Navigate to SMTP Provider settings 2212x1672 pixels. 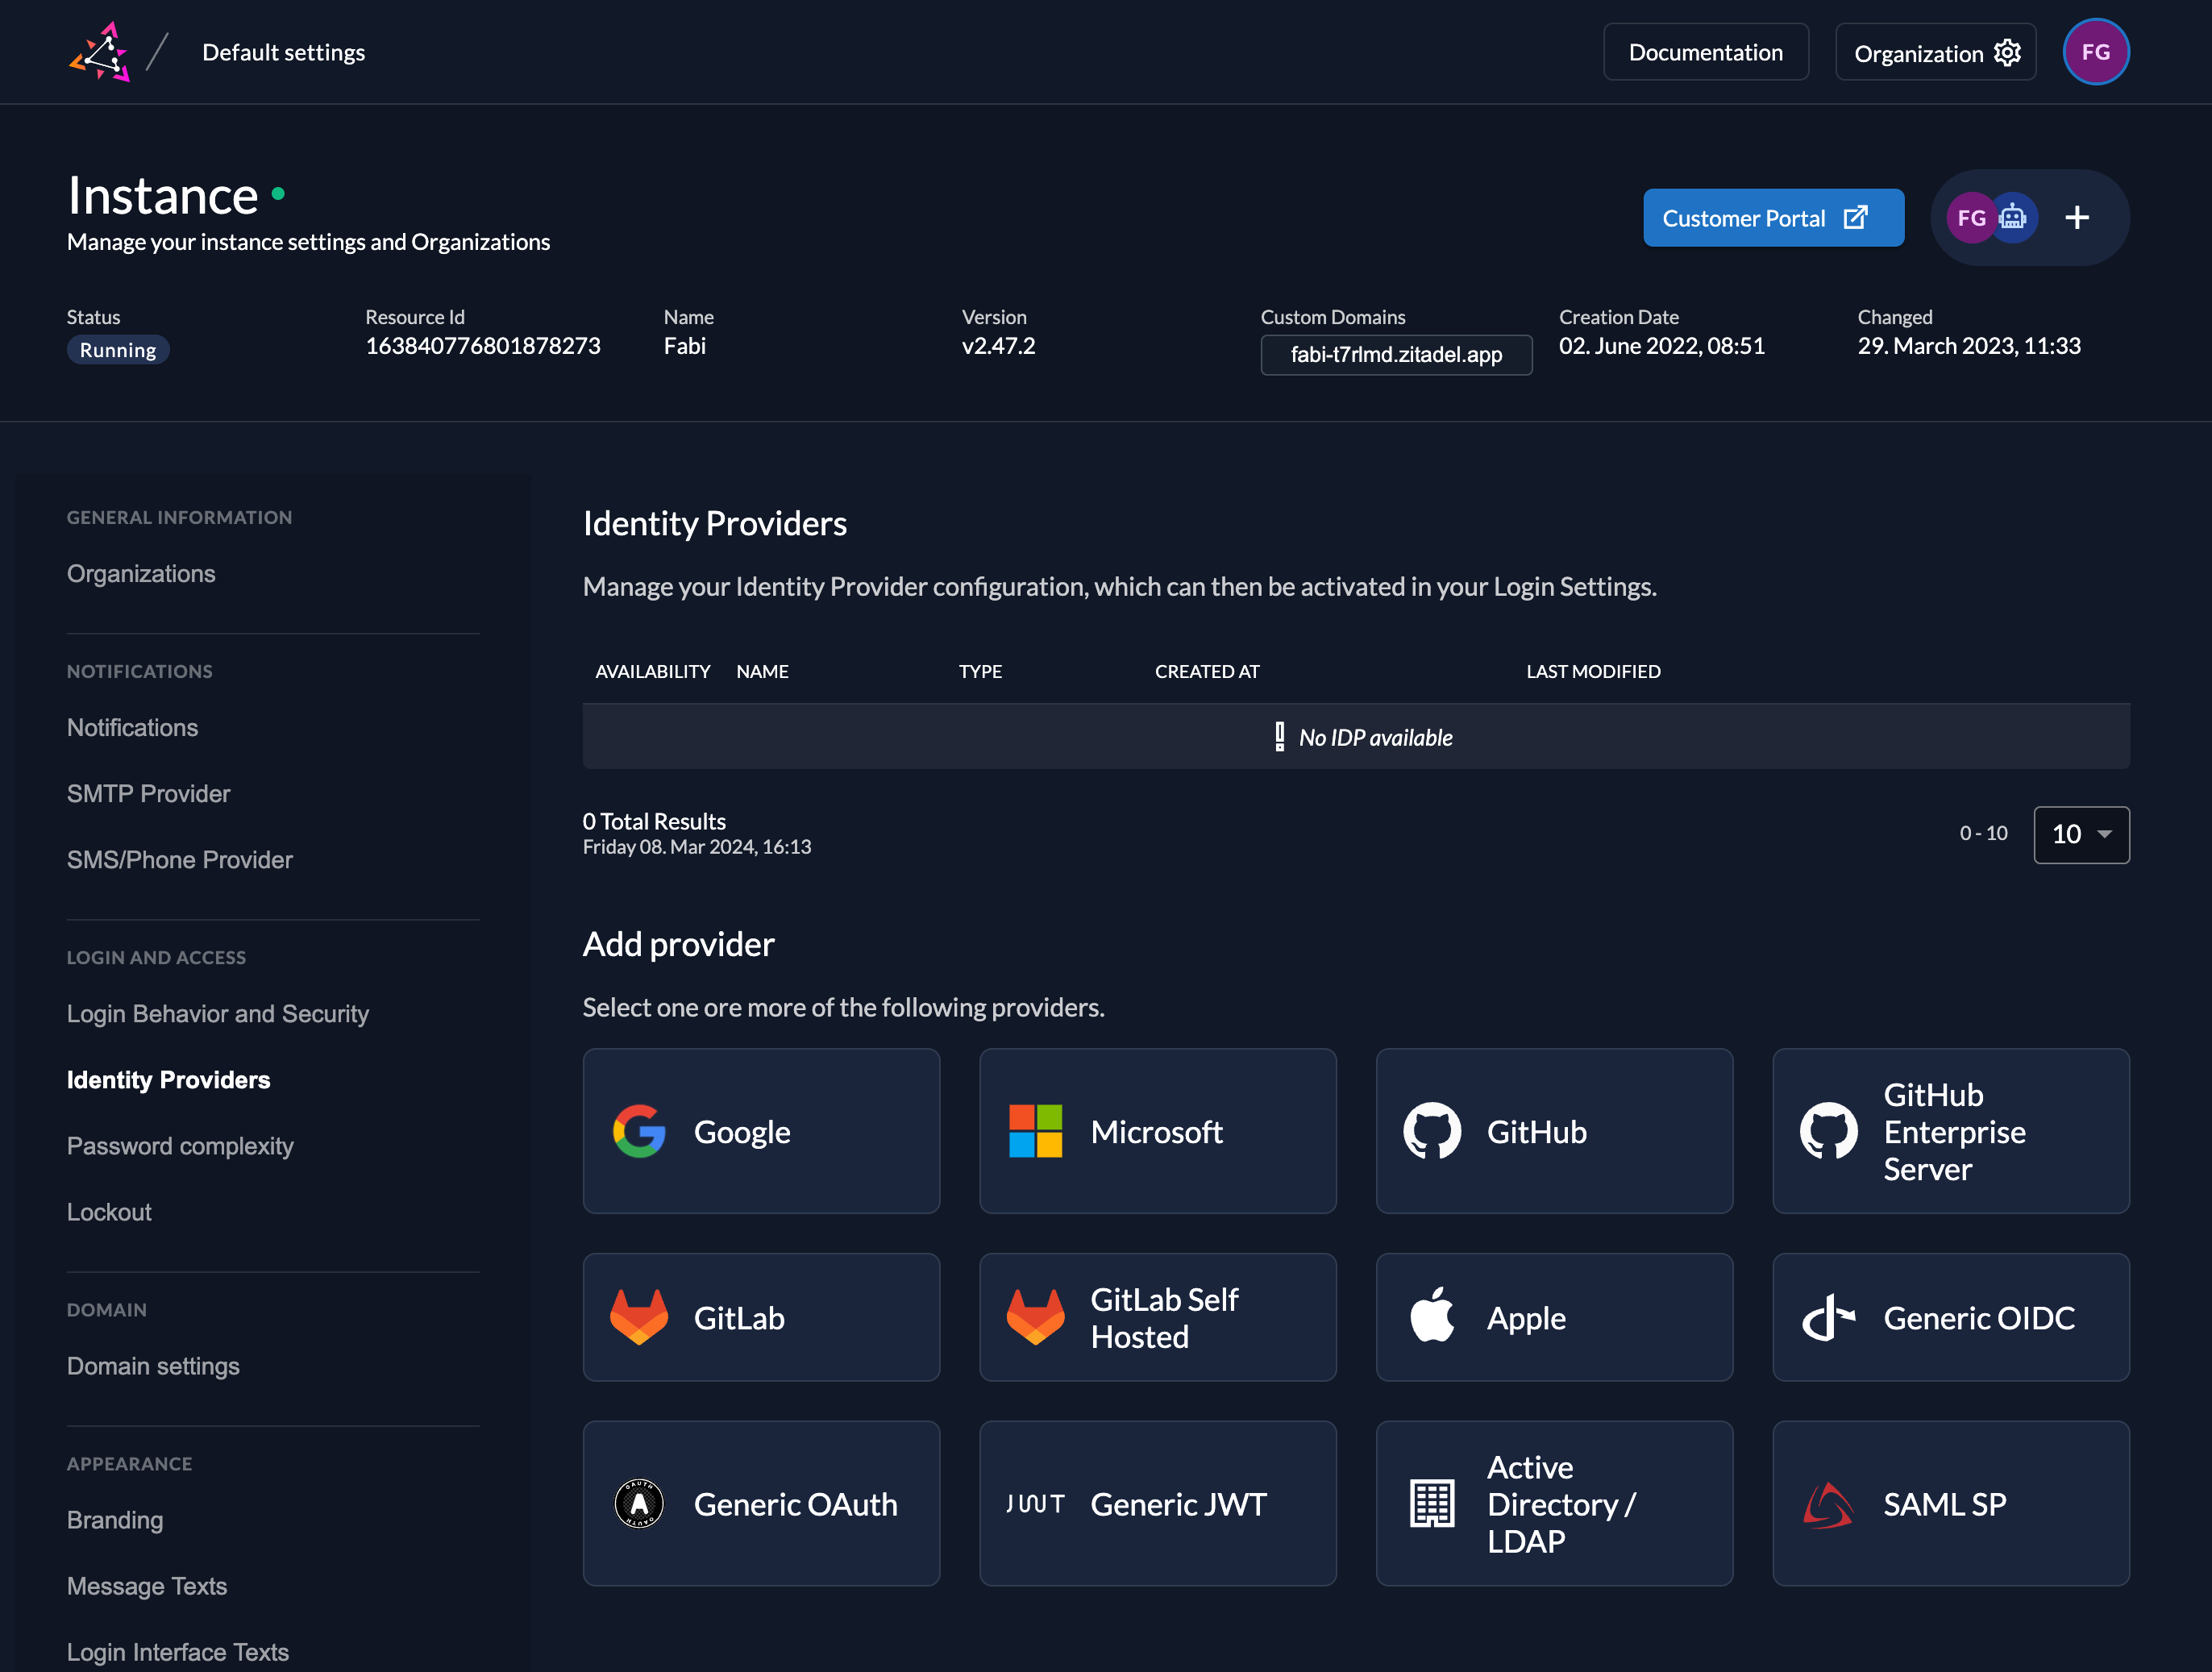click(148, 793)
